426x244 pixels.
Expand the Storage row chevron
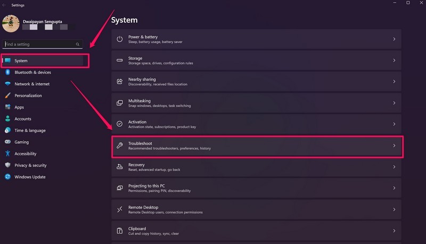click(x=394, y=60)
